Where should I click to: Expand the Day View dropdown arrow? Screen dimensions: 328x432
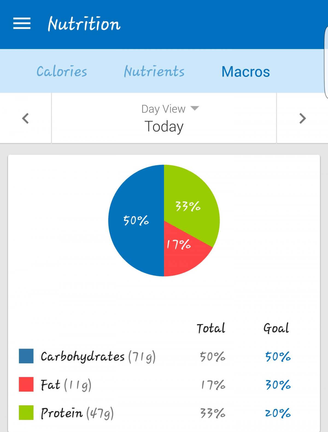[195, 108]
